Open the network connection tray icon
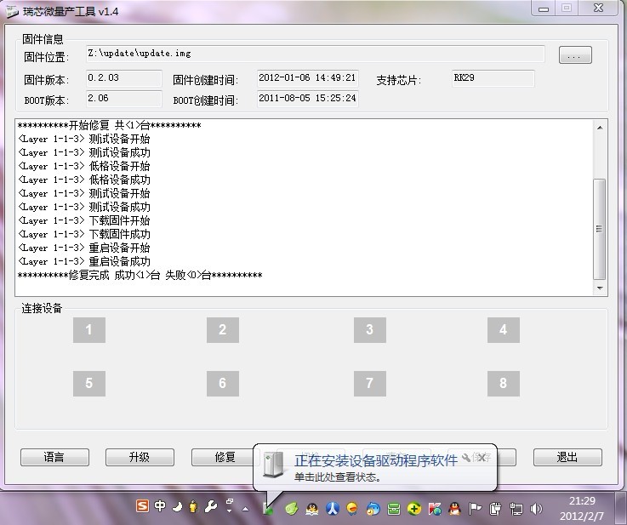 (516, 509)
